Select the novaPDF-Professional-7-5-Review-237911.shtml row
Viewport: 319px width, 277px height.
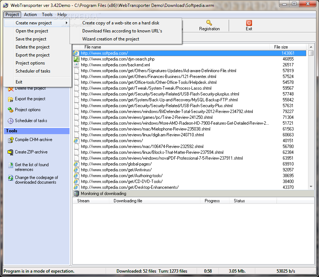pos(190,158)
